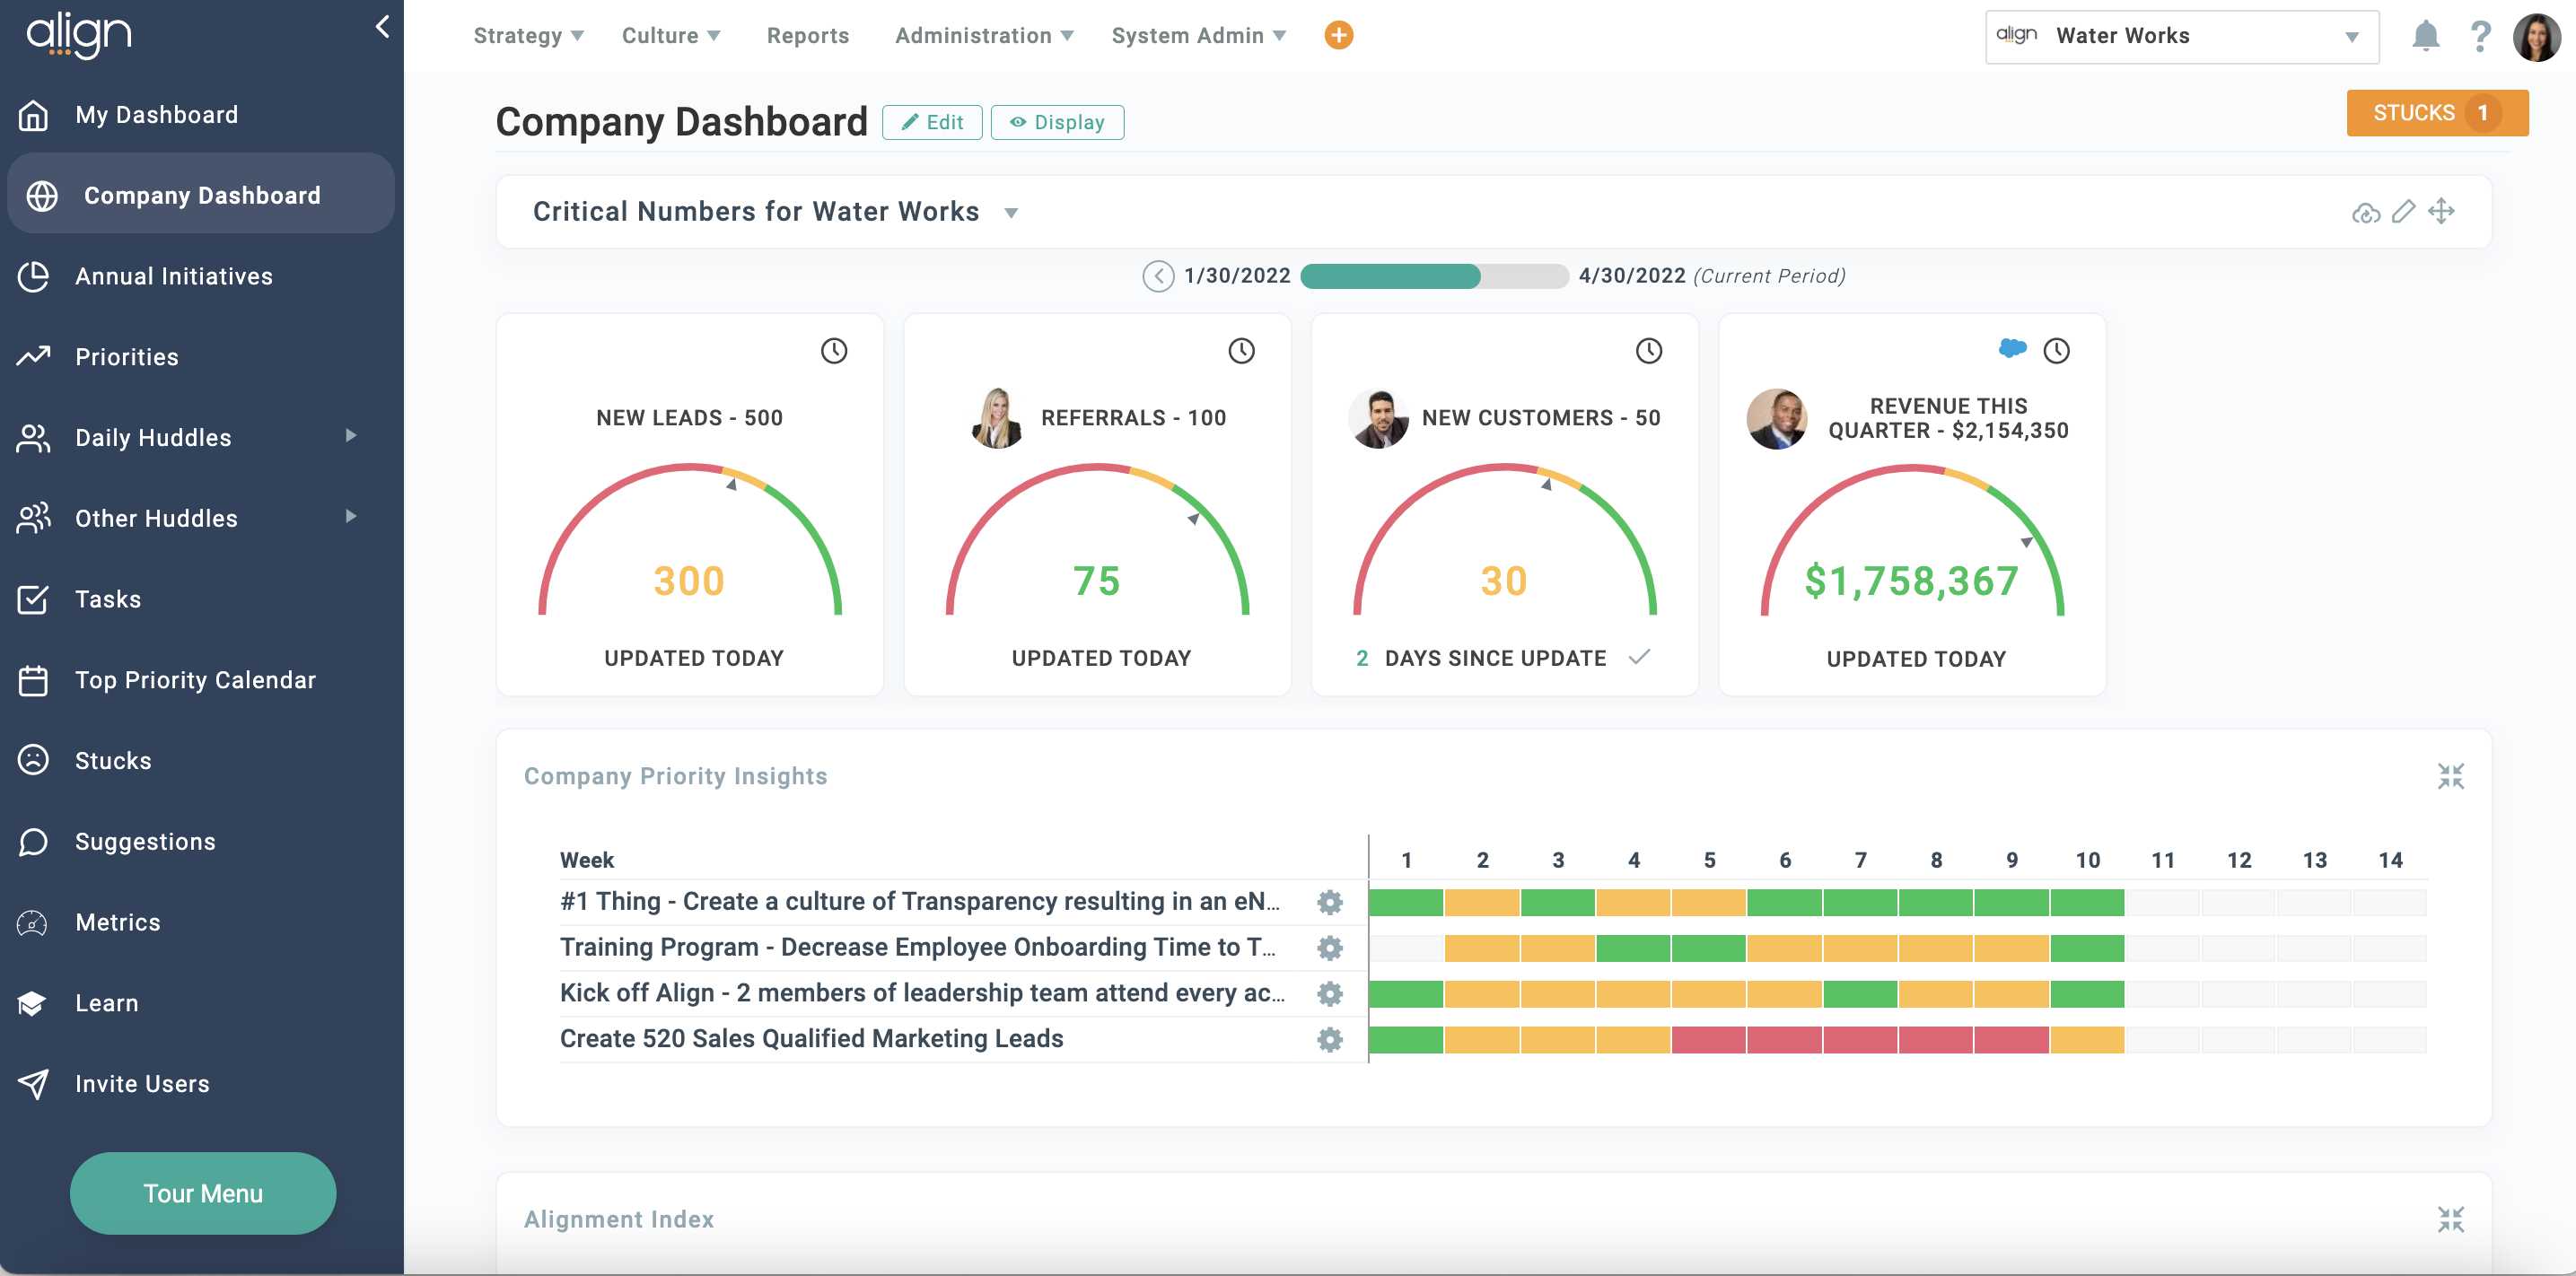This screenshot has height=1276, width=2576.
Task: Open update history clock on New Leads card
Action: point(833,351)
